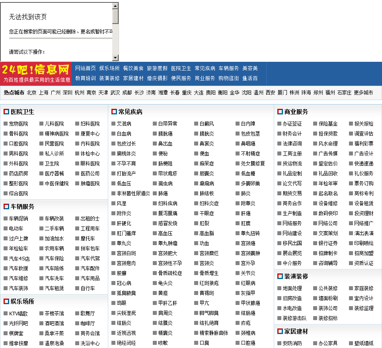Click the red square icon beside 装潢装修 heading
The image size is (382, 348).
[x=280, y=276]
